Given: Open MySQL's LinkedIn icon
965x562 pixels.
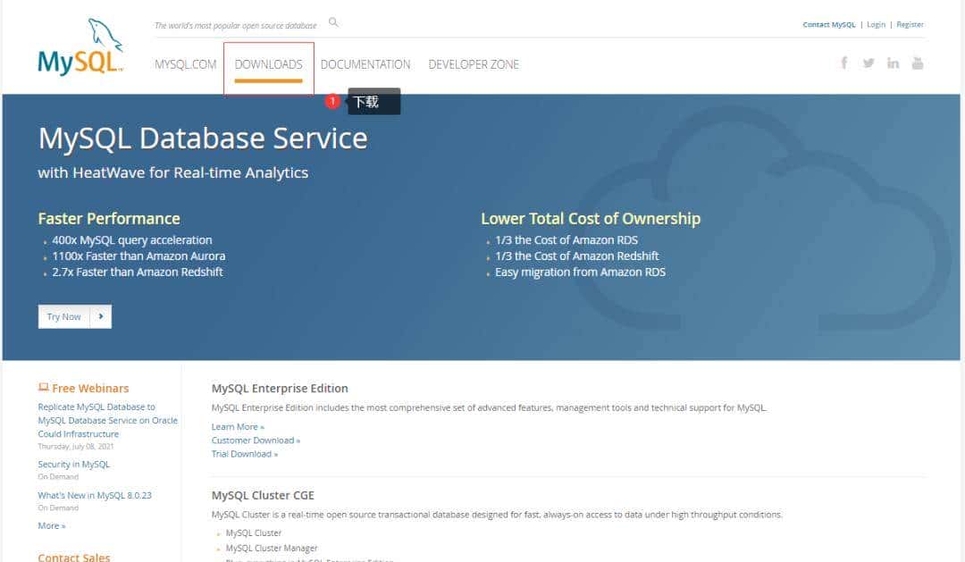Looking at the screenshot, I should pyautogui.click(x=894, y=63).
